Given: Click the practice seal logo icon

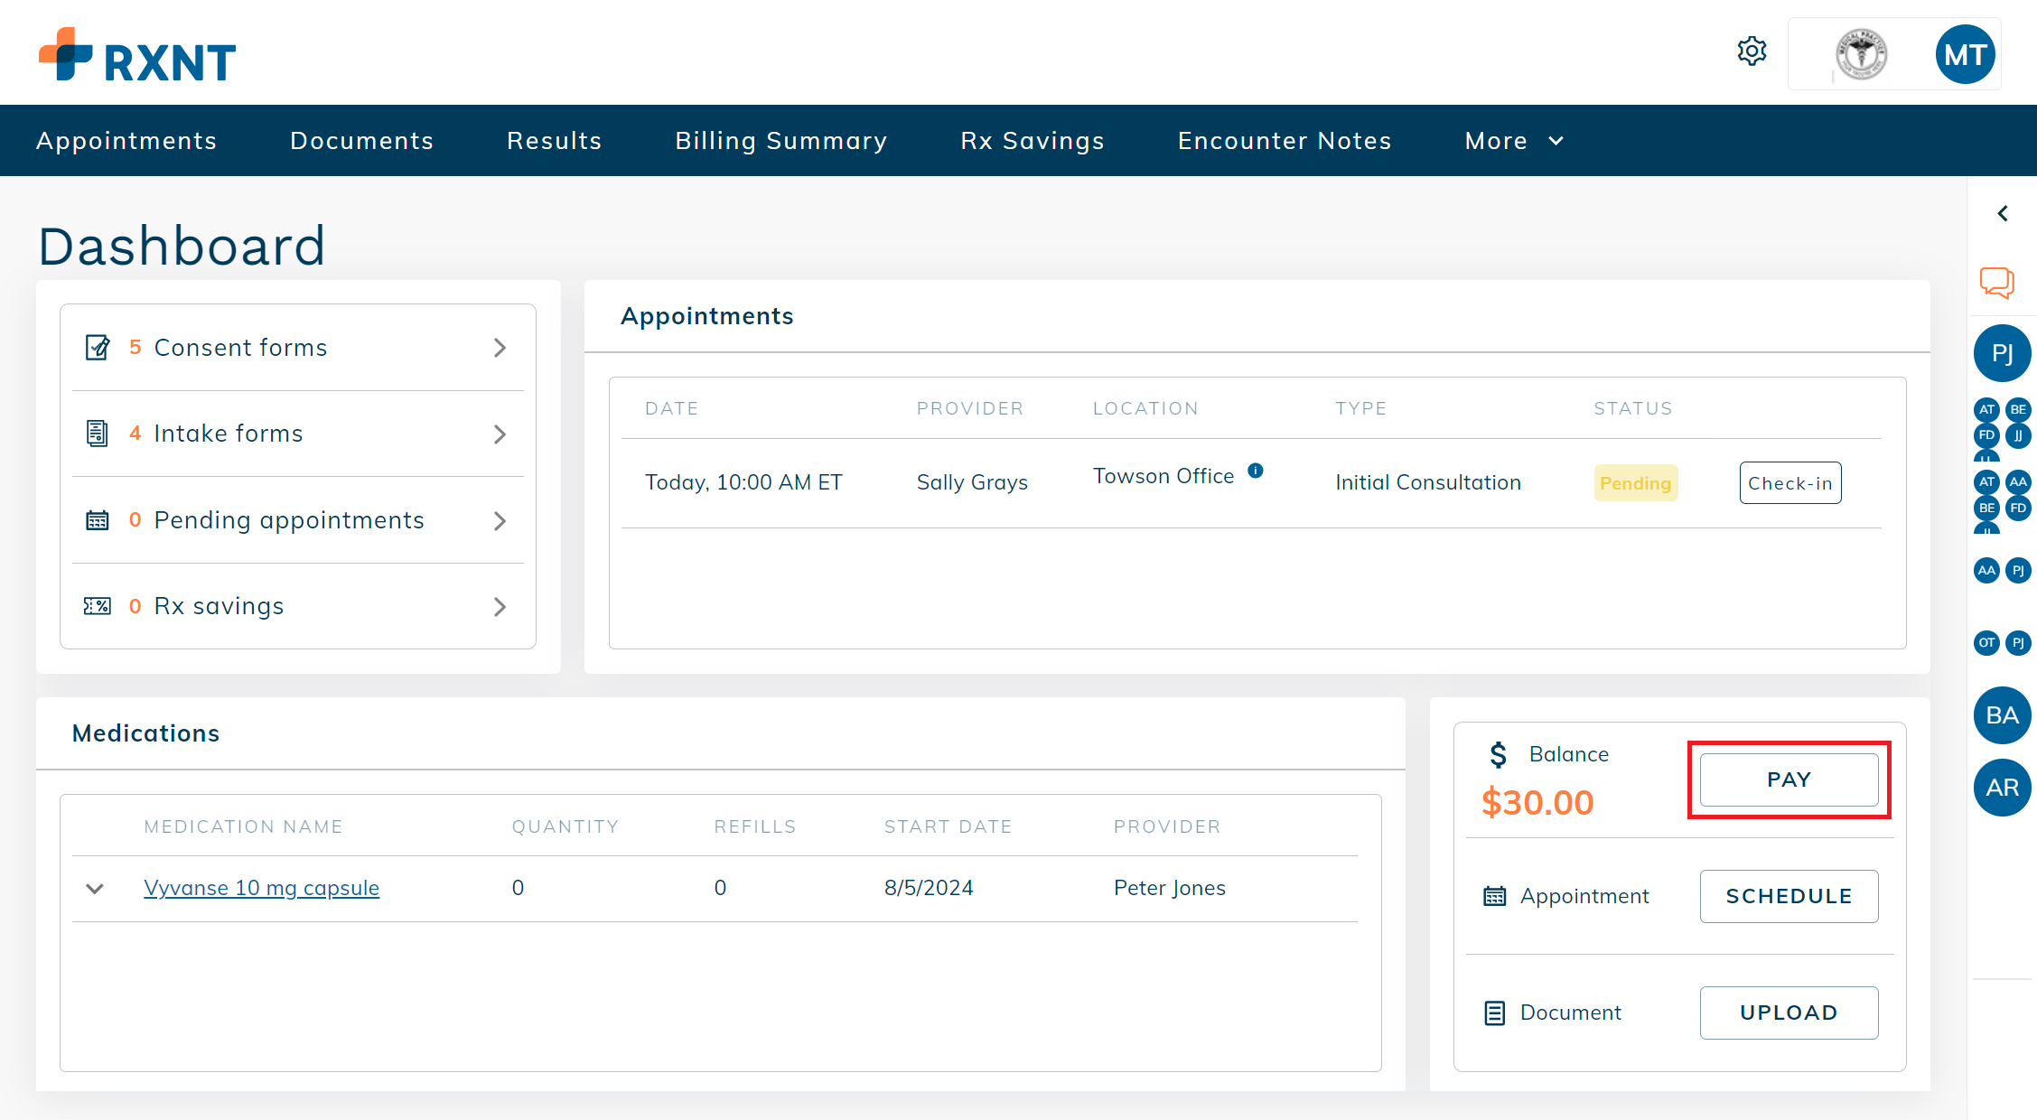Looking at the screenshot, I should pos(1861,55).
